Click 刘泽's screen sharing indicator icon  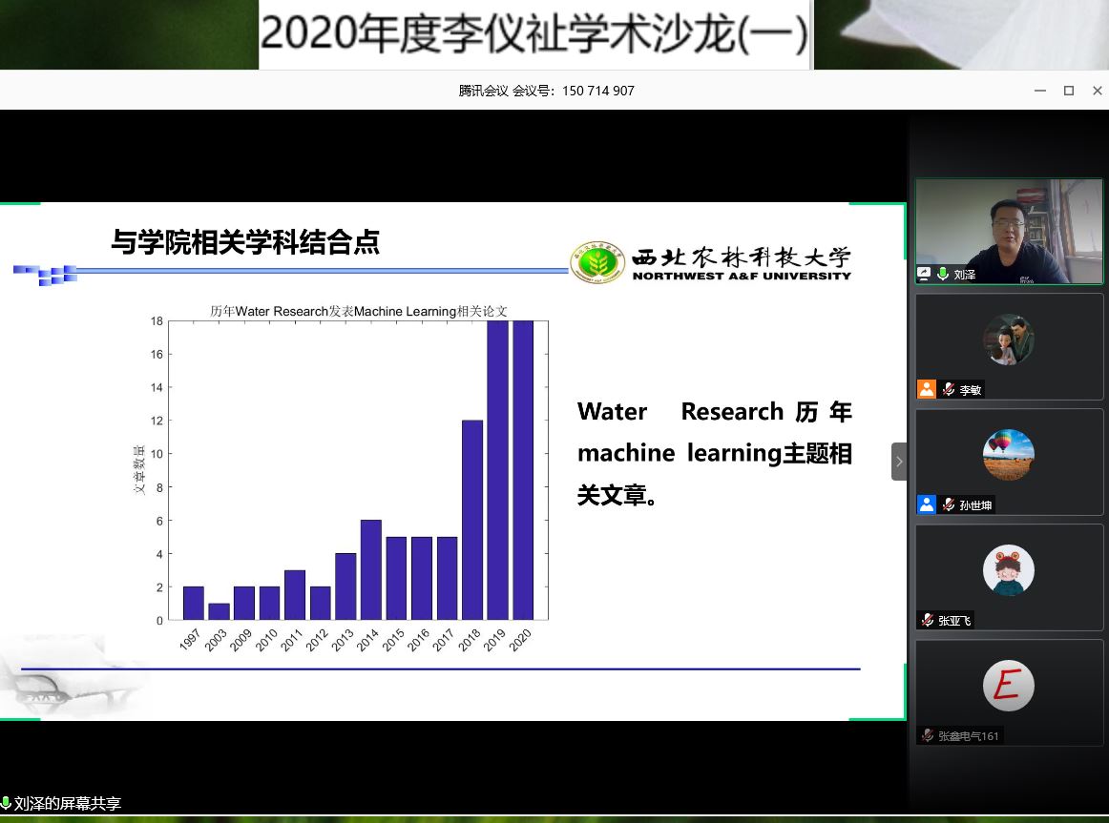coord(925,274)
